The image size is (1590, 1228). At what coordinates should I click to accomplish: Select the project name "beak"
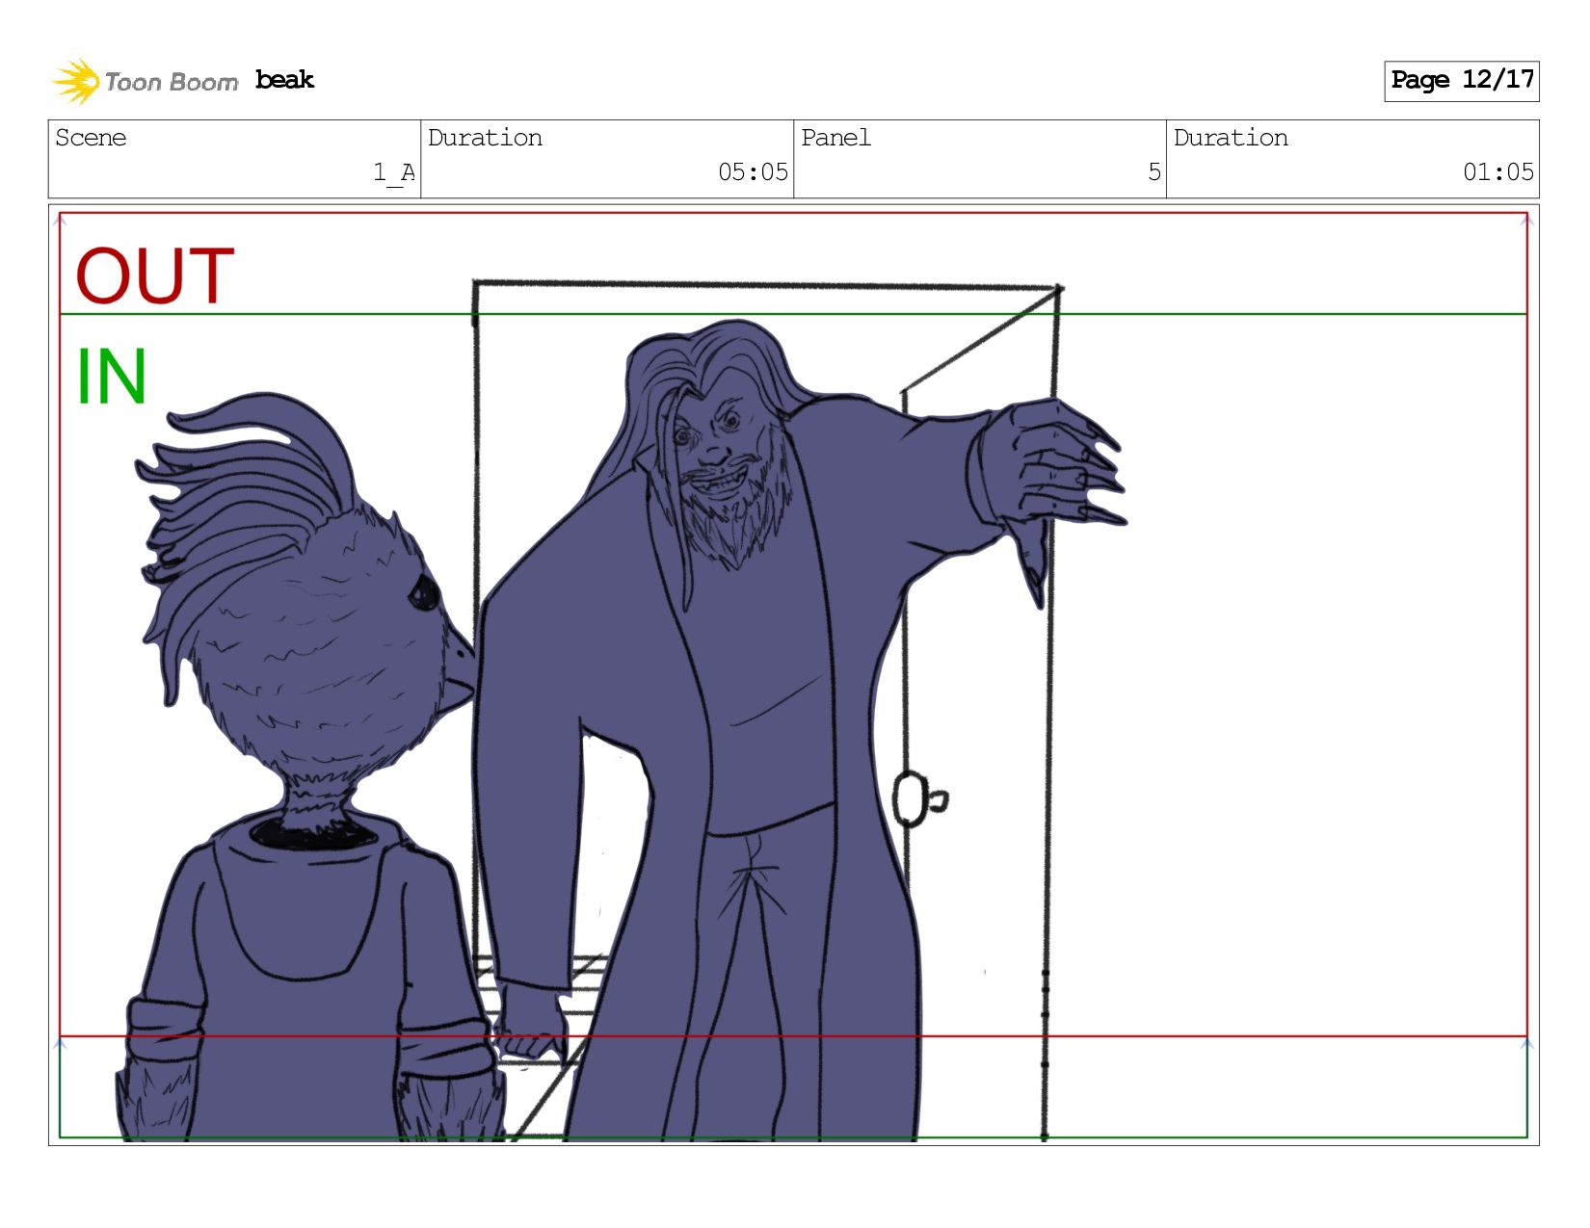285,80
